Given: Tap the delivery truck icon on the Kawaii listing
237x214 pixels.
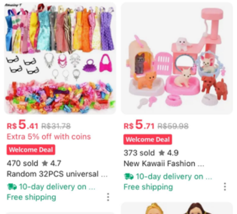Looking at the screenshot, I should 129,176.
